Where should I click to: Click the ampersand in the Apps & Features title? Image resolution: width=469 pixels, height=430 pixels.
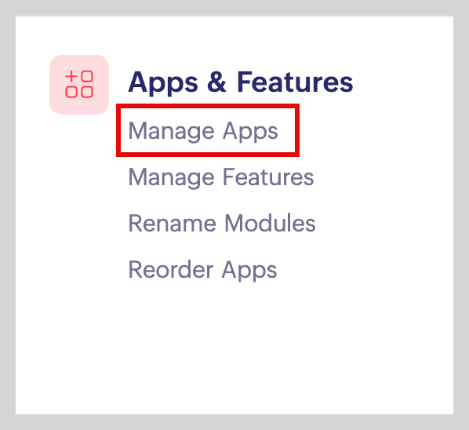coord(216,82)
